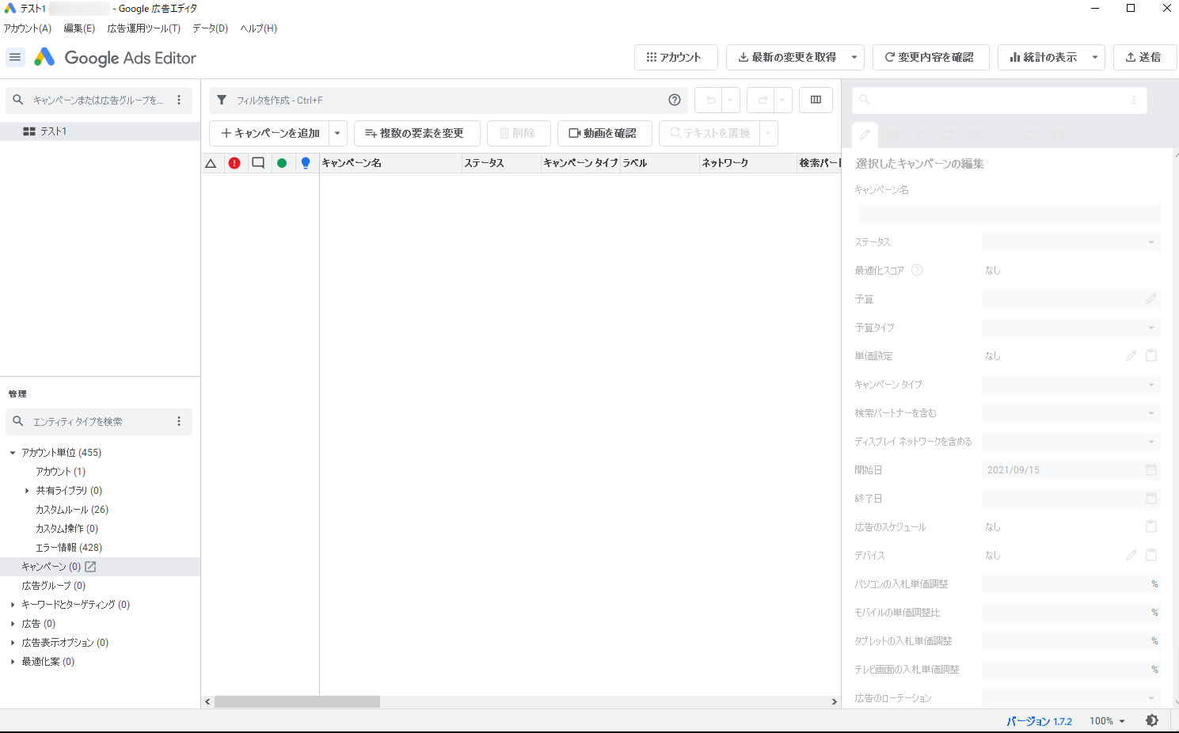Click the horizontal scrollbar under the table

[x=297, y=701]
